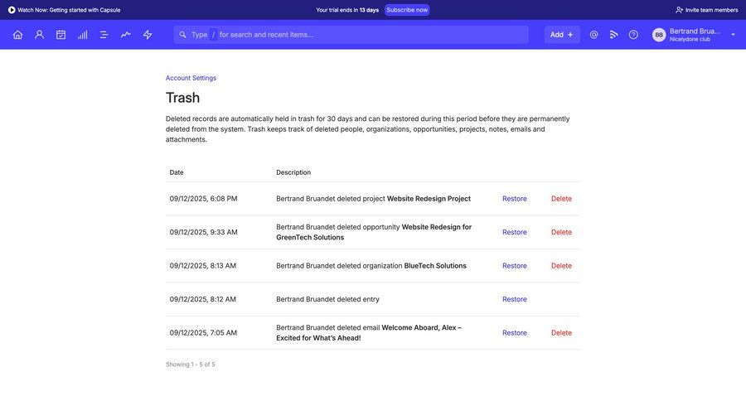Restore the Website Redesign Project
746x401 pixels.
(514, 199)
